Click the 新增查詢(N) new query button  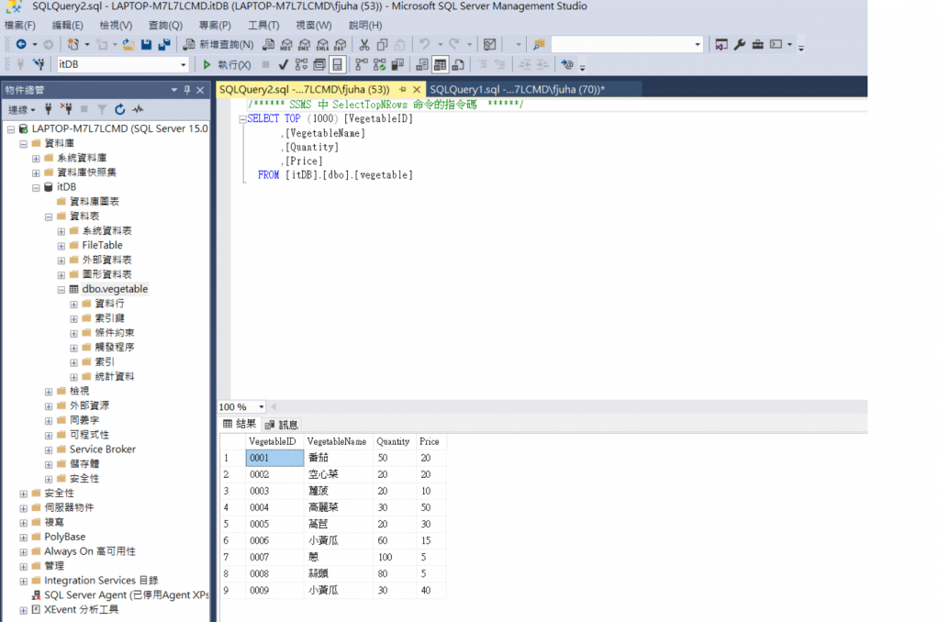(x=218, y=44)
